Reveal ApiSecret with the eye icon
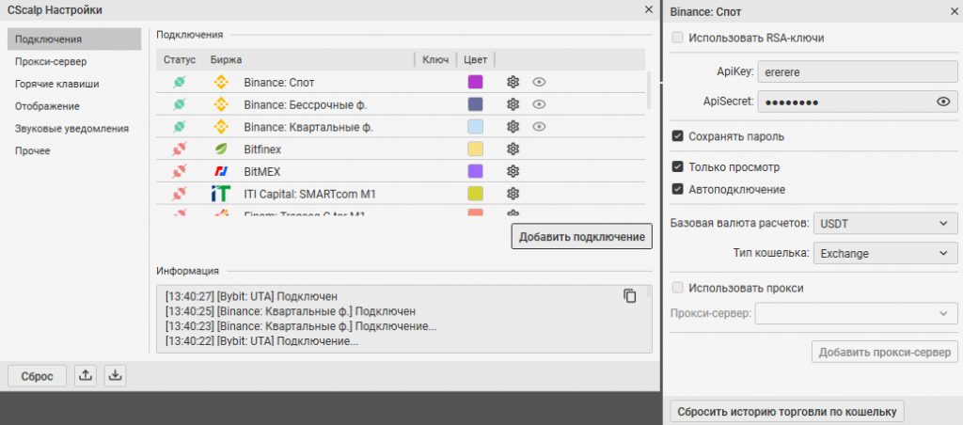This screenshot has height=425, width=963. pyautogui.click(x=943, y=102)
